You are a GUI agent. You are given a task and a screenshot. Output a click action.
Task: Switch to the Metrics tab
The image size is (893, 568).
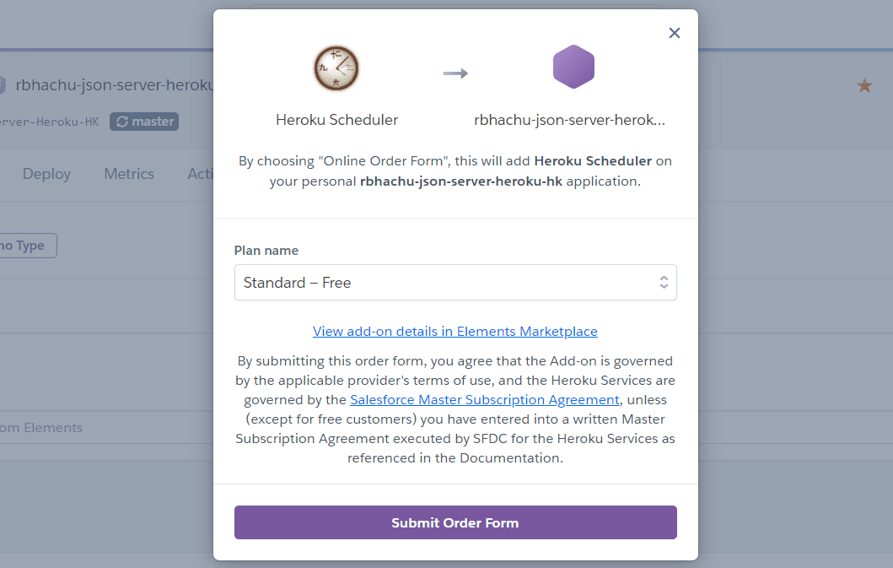pyautogui.click(x=129, y=174)
